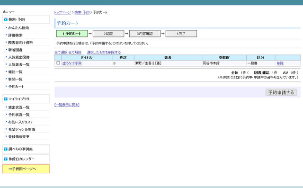Click the 検索・予約 breadcrumb link
The width and height of the screenshot is (303, 188).
tap(82, 12)
